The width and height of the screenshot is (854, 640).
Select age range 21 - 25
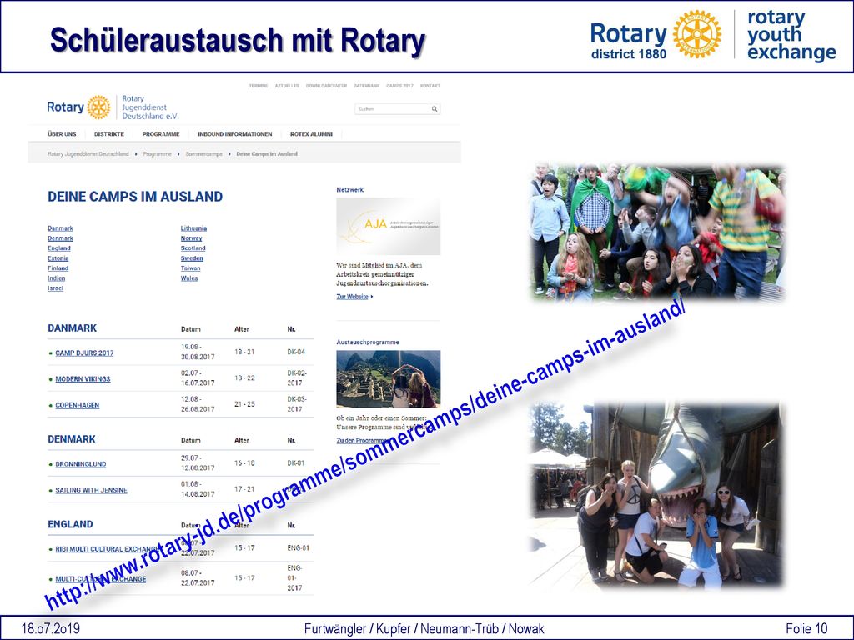click(x=244, y=404)
